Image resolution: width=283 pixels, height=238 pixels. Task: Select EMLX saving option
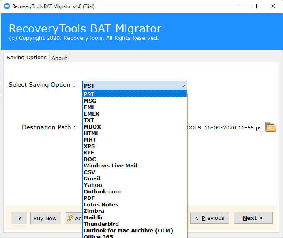(135, 114)
